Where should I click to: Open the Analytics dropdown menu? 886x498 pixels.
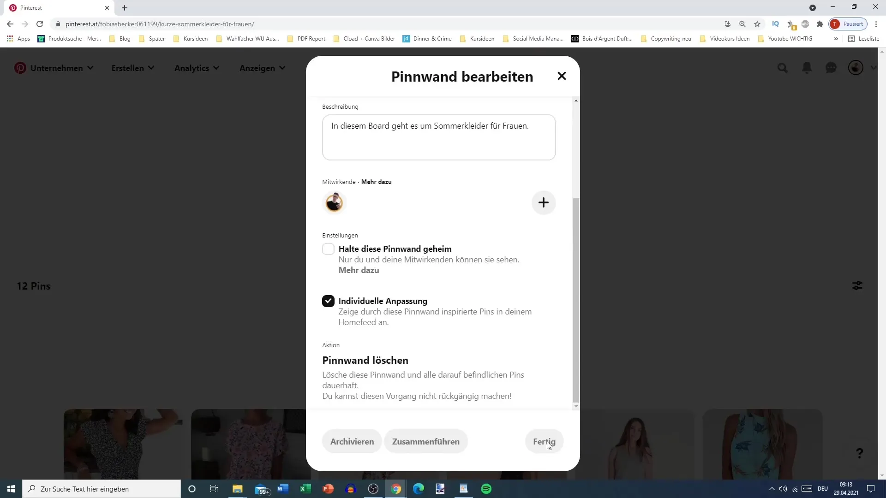(197, 68)
